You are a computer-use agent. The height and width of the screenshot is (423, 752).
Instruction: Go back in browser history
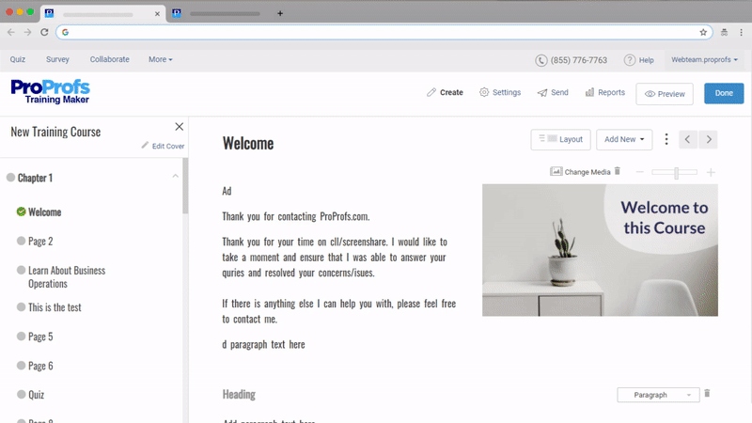[x=11, y=32]
